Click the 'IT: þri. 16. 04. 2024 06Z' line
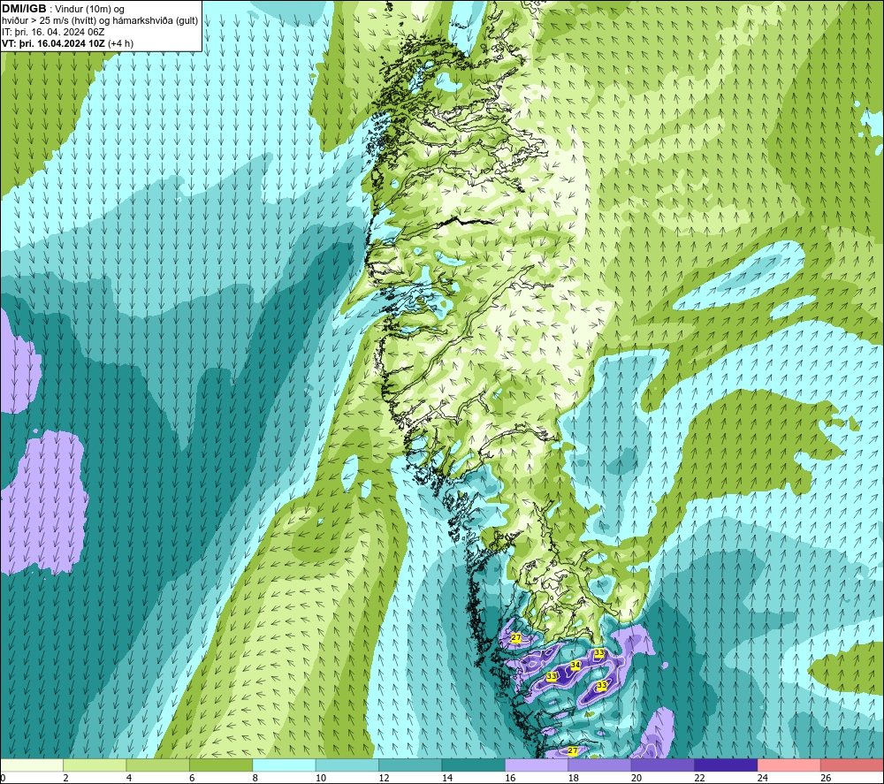 click(53, 32)
